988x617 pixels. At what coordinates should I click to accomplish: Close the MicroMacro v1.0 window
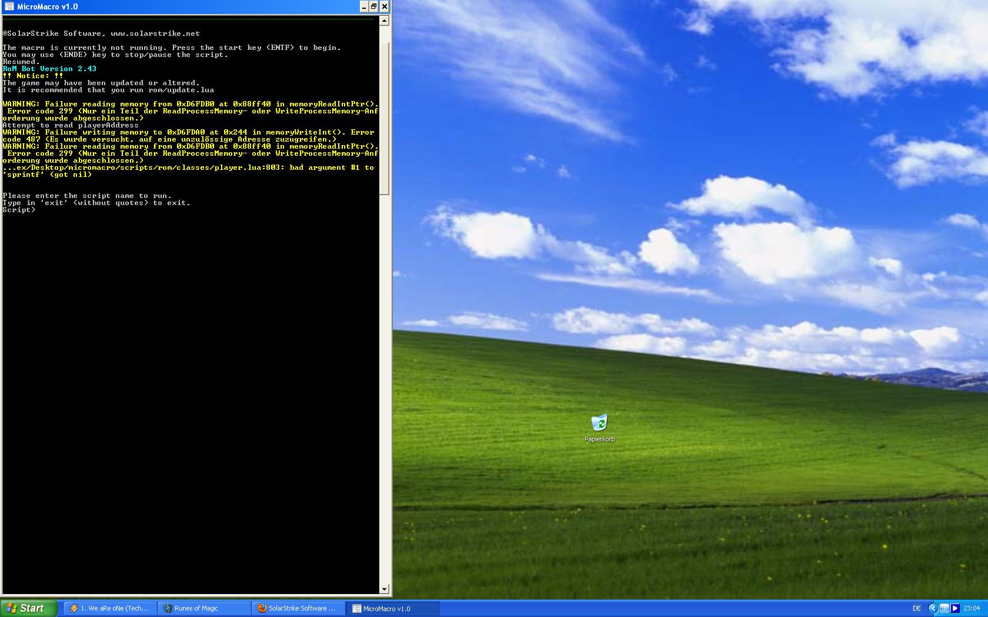click(385, 6)
